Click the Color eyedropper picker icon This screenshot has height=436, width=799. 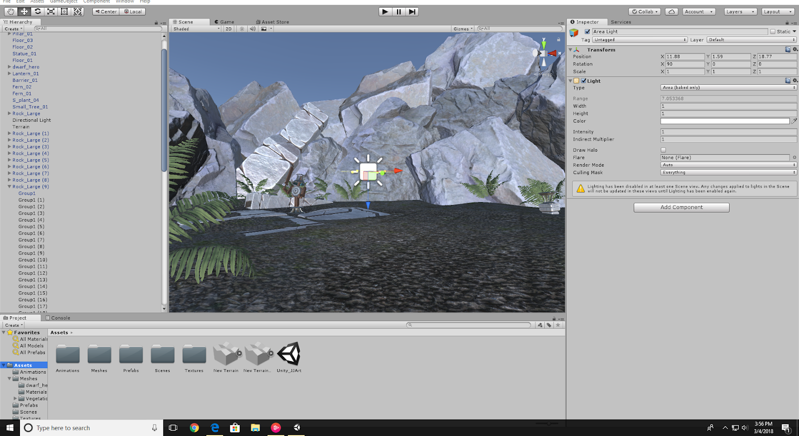tap(794, 121)
